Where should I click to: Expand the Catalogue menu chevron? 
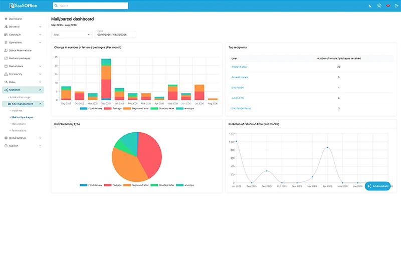point(40,35)
